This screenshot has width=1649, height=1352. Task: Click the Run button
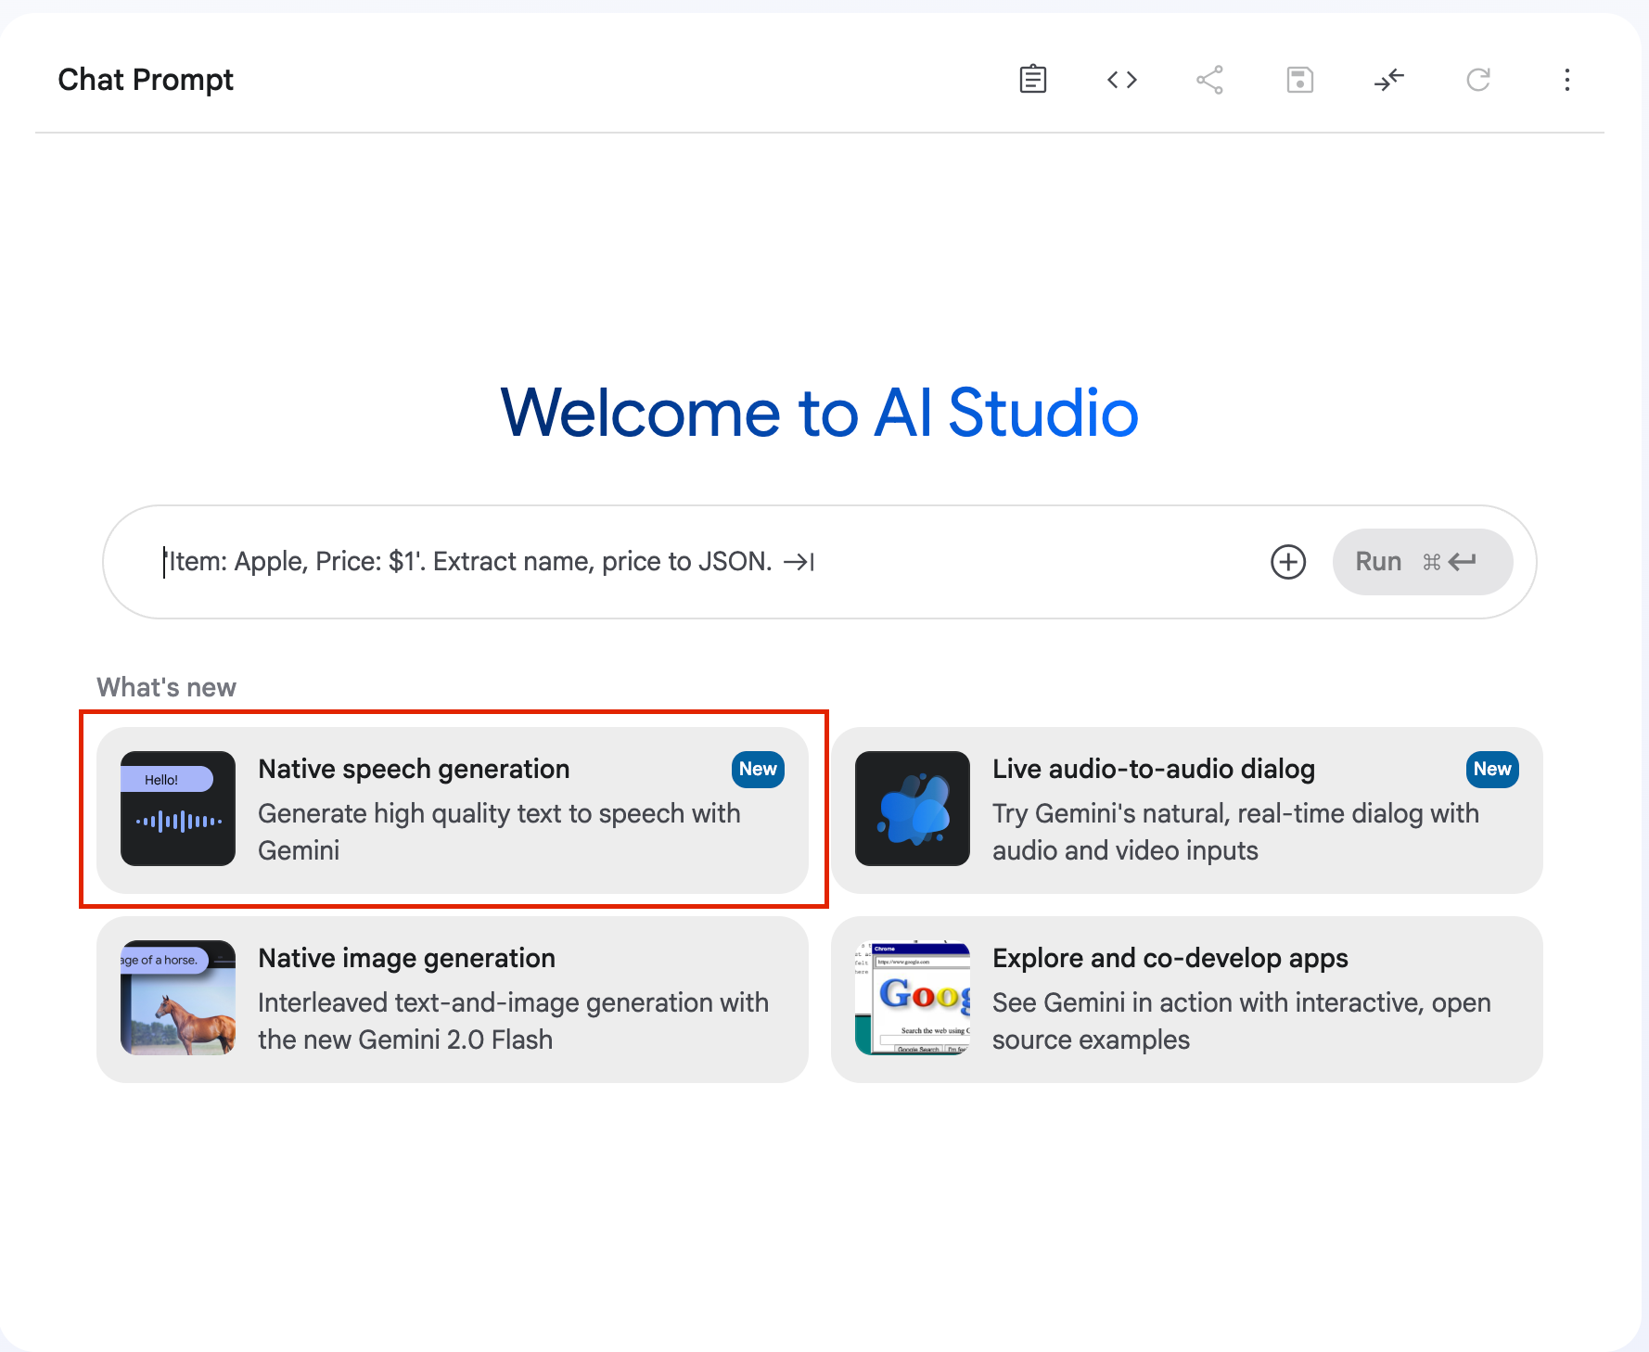(x=1422, y=562)
